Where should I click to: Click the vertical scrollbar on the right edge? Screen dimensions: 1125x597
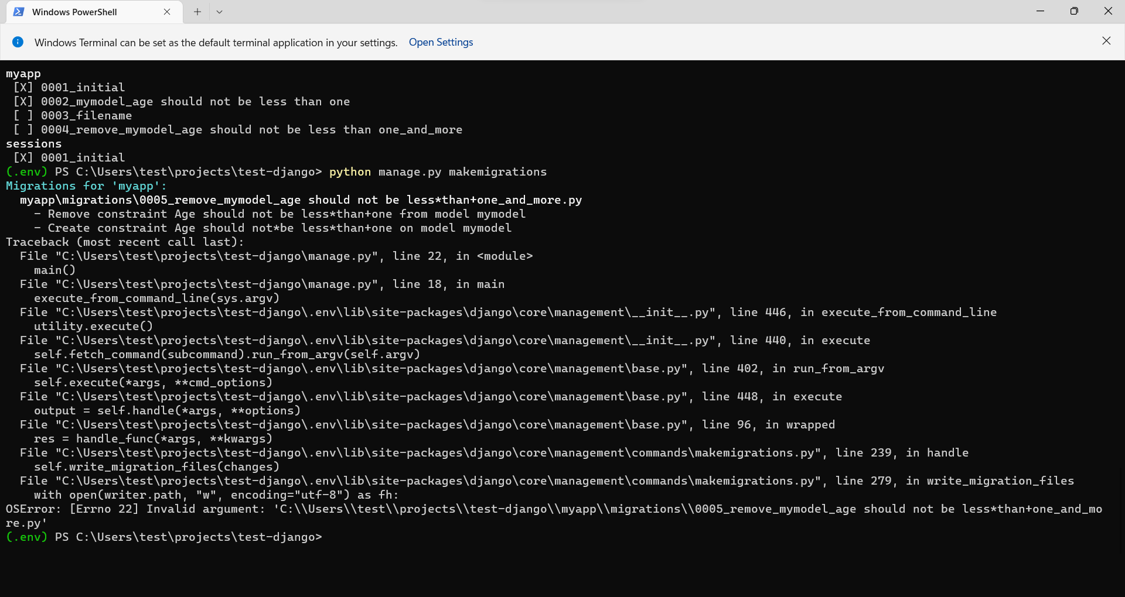click(1121, 328)
